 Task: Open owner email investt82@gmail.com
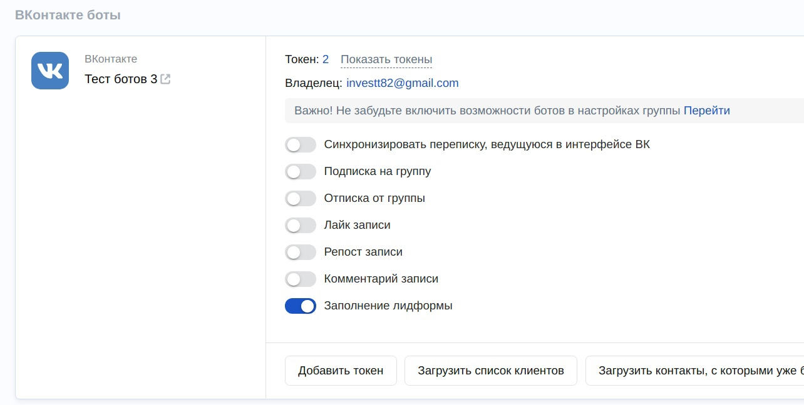point(403,83)
